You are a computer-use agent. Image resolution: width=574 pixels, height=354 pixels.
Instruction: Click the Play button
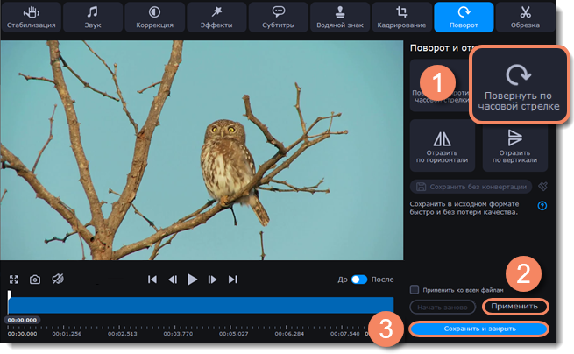[192, 280]
